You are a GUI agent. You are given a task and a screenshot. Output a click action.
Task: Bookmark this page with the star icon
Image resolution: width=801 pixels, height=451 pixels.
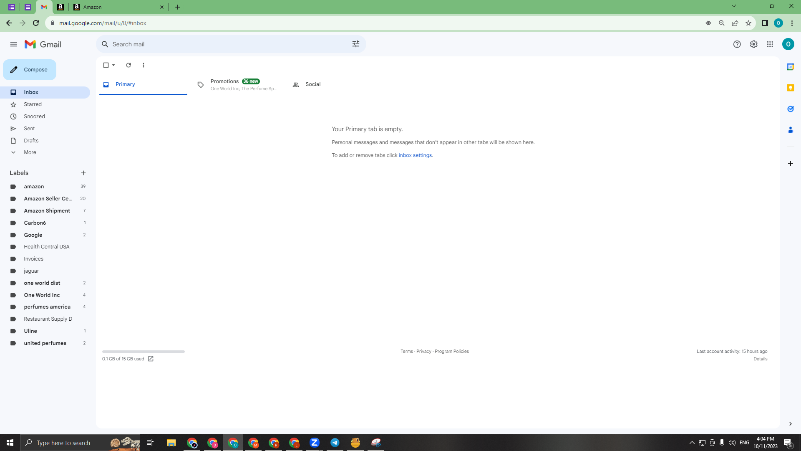click(x=748, y=23)
